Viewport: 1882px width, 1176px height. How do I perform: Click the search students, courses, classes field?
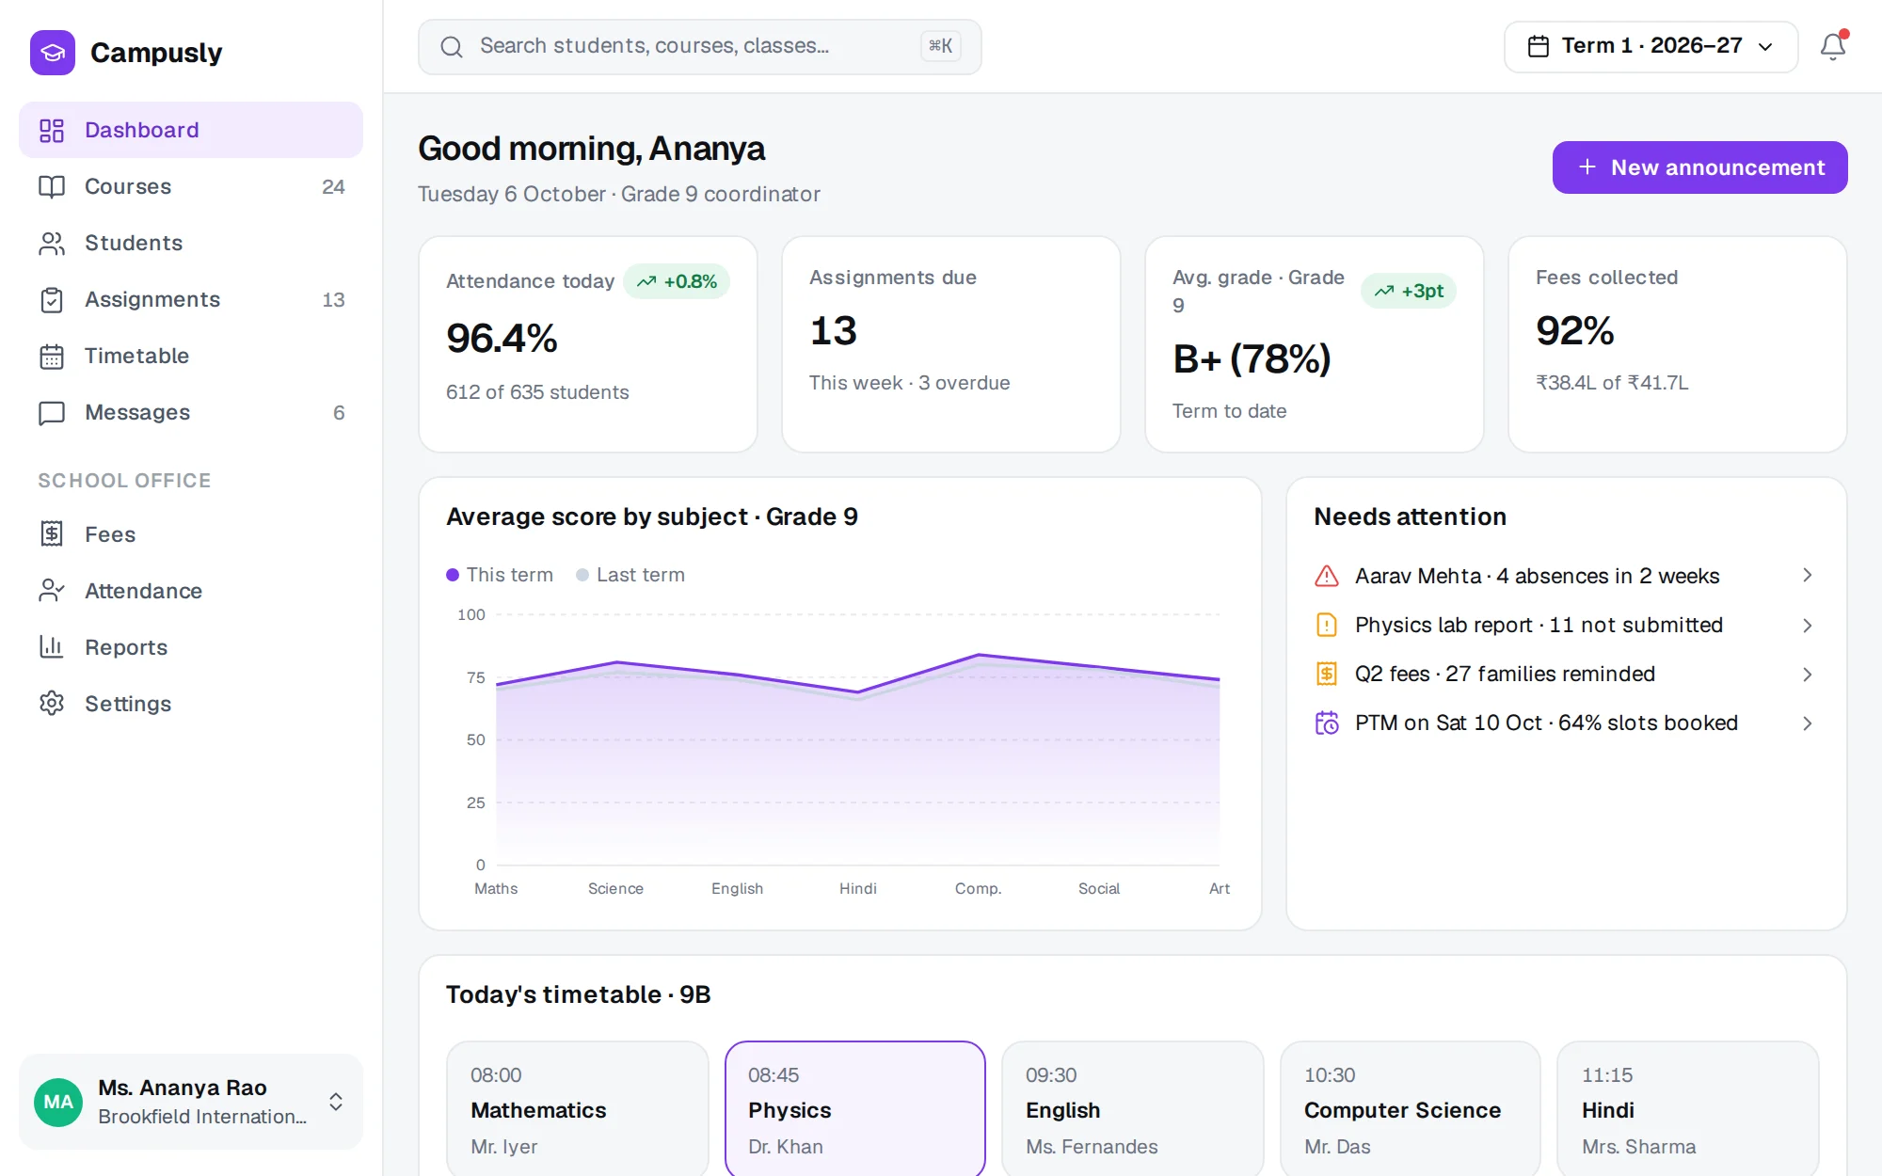click(700, 46)
